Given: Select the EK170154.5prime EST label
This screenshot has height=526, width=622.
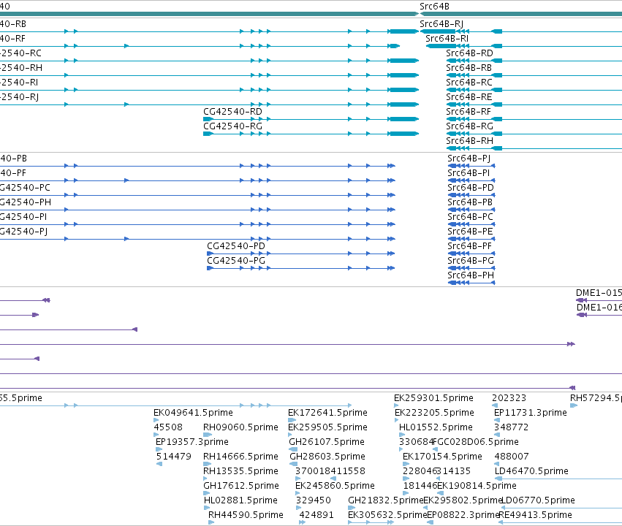Looking at the screenshot, I should tap(442, 457).
